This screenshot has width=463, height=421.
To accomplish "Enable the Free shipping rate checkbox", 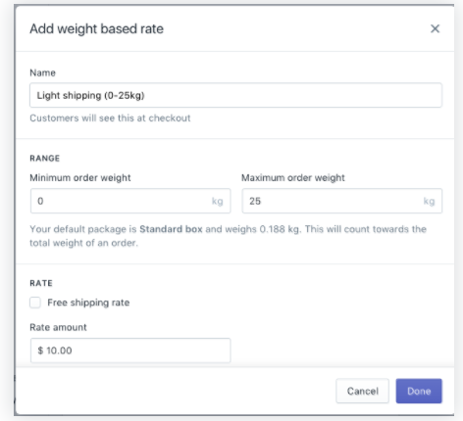I will coord(35,303).
